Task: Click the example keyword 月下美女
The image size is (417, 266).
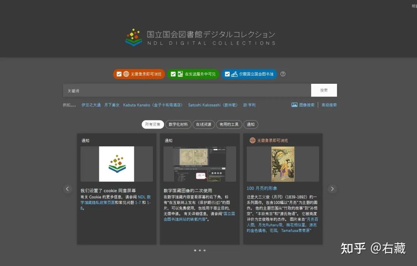Action: pos(112,105)
